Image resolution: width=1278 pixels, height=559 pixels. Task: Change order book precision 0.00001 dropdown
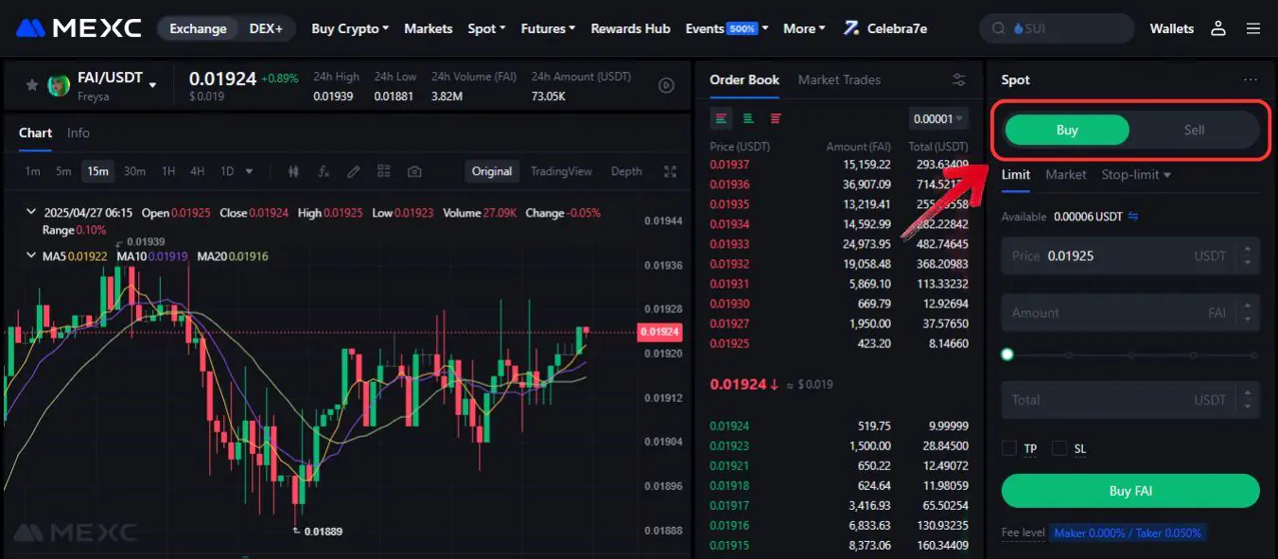coord(938,119)
